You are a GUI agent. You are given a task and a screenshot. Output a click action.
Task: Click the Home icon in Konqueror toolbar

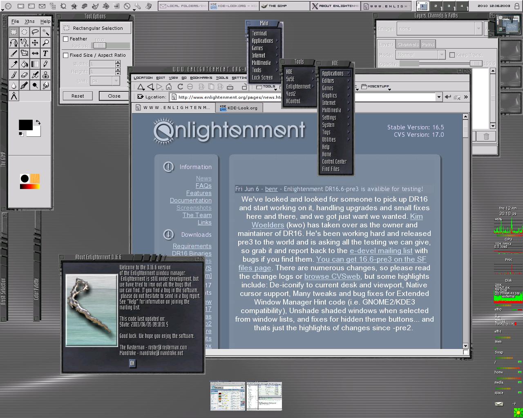click(x=169, y=87)
